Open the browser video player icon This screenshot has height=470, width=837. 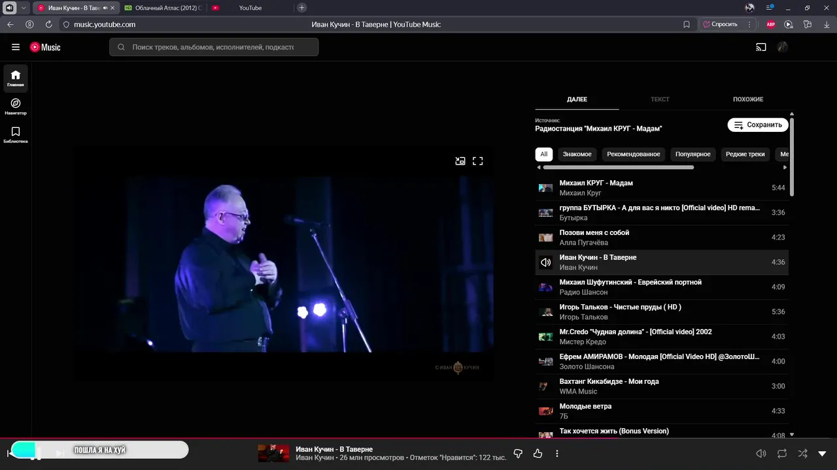click(x=789, y=24)
